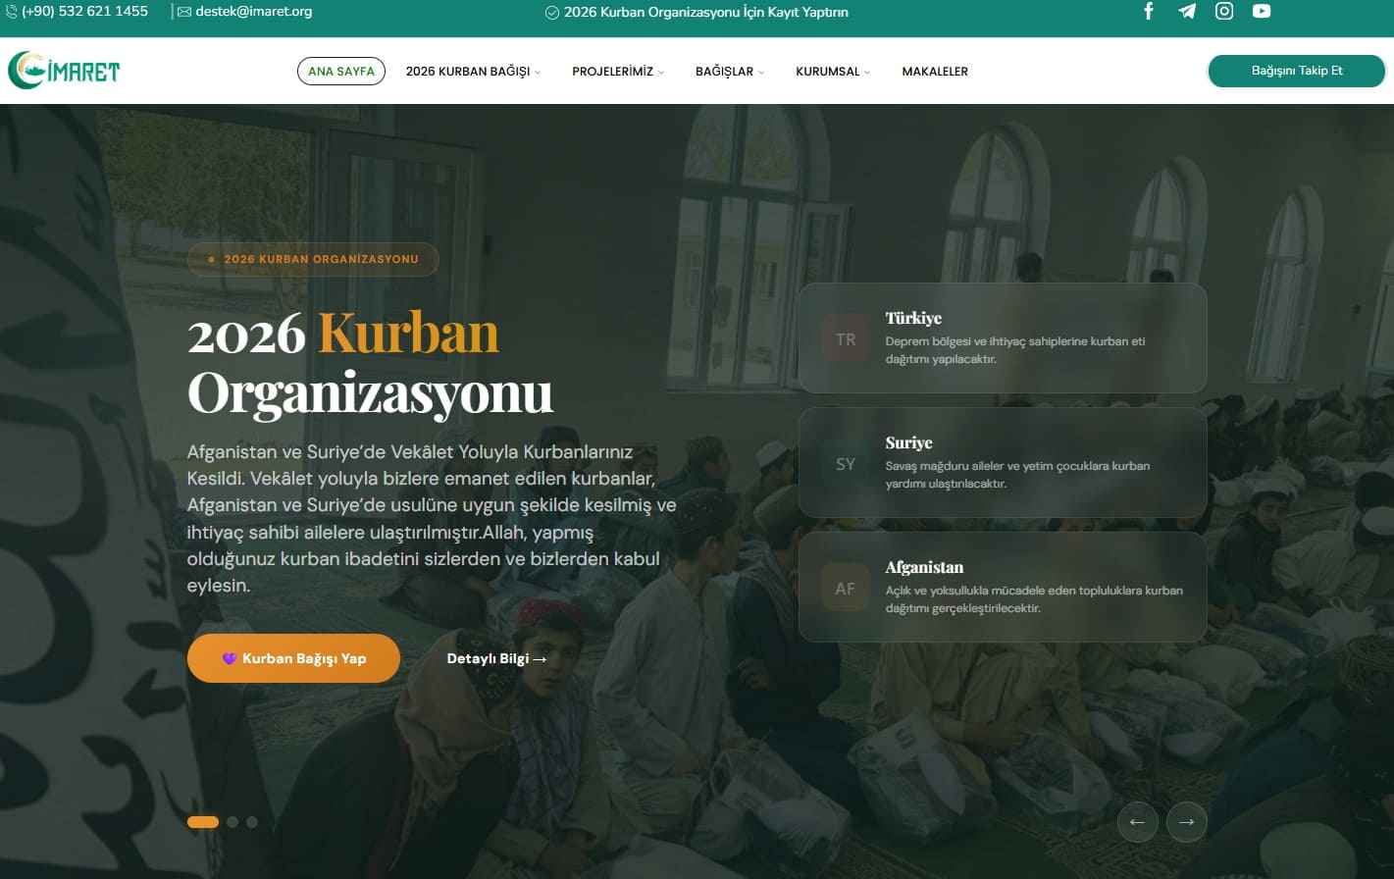Open the Instagram social icon

tap(1224, 12)
